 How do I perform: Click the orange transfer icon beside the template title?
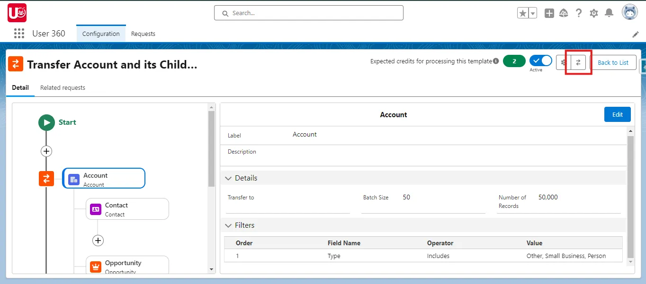16,63
